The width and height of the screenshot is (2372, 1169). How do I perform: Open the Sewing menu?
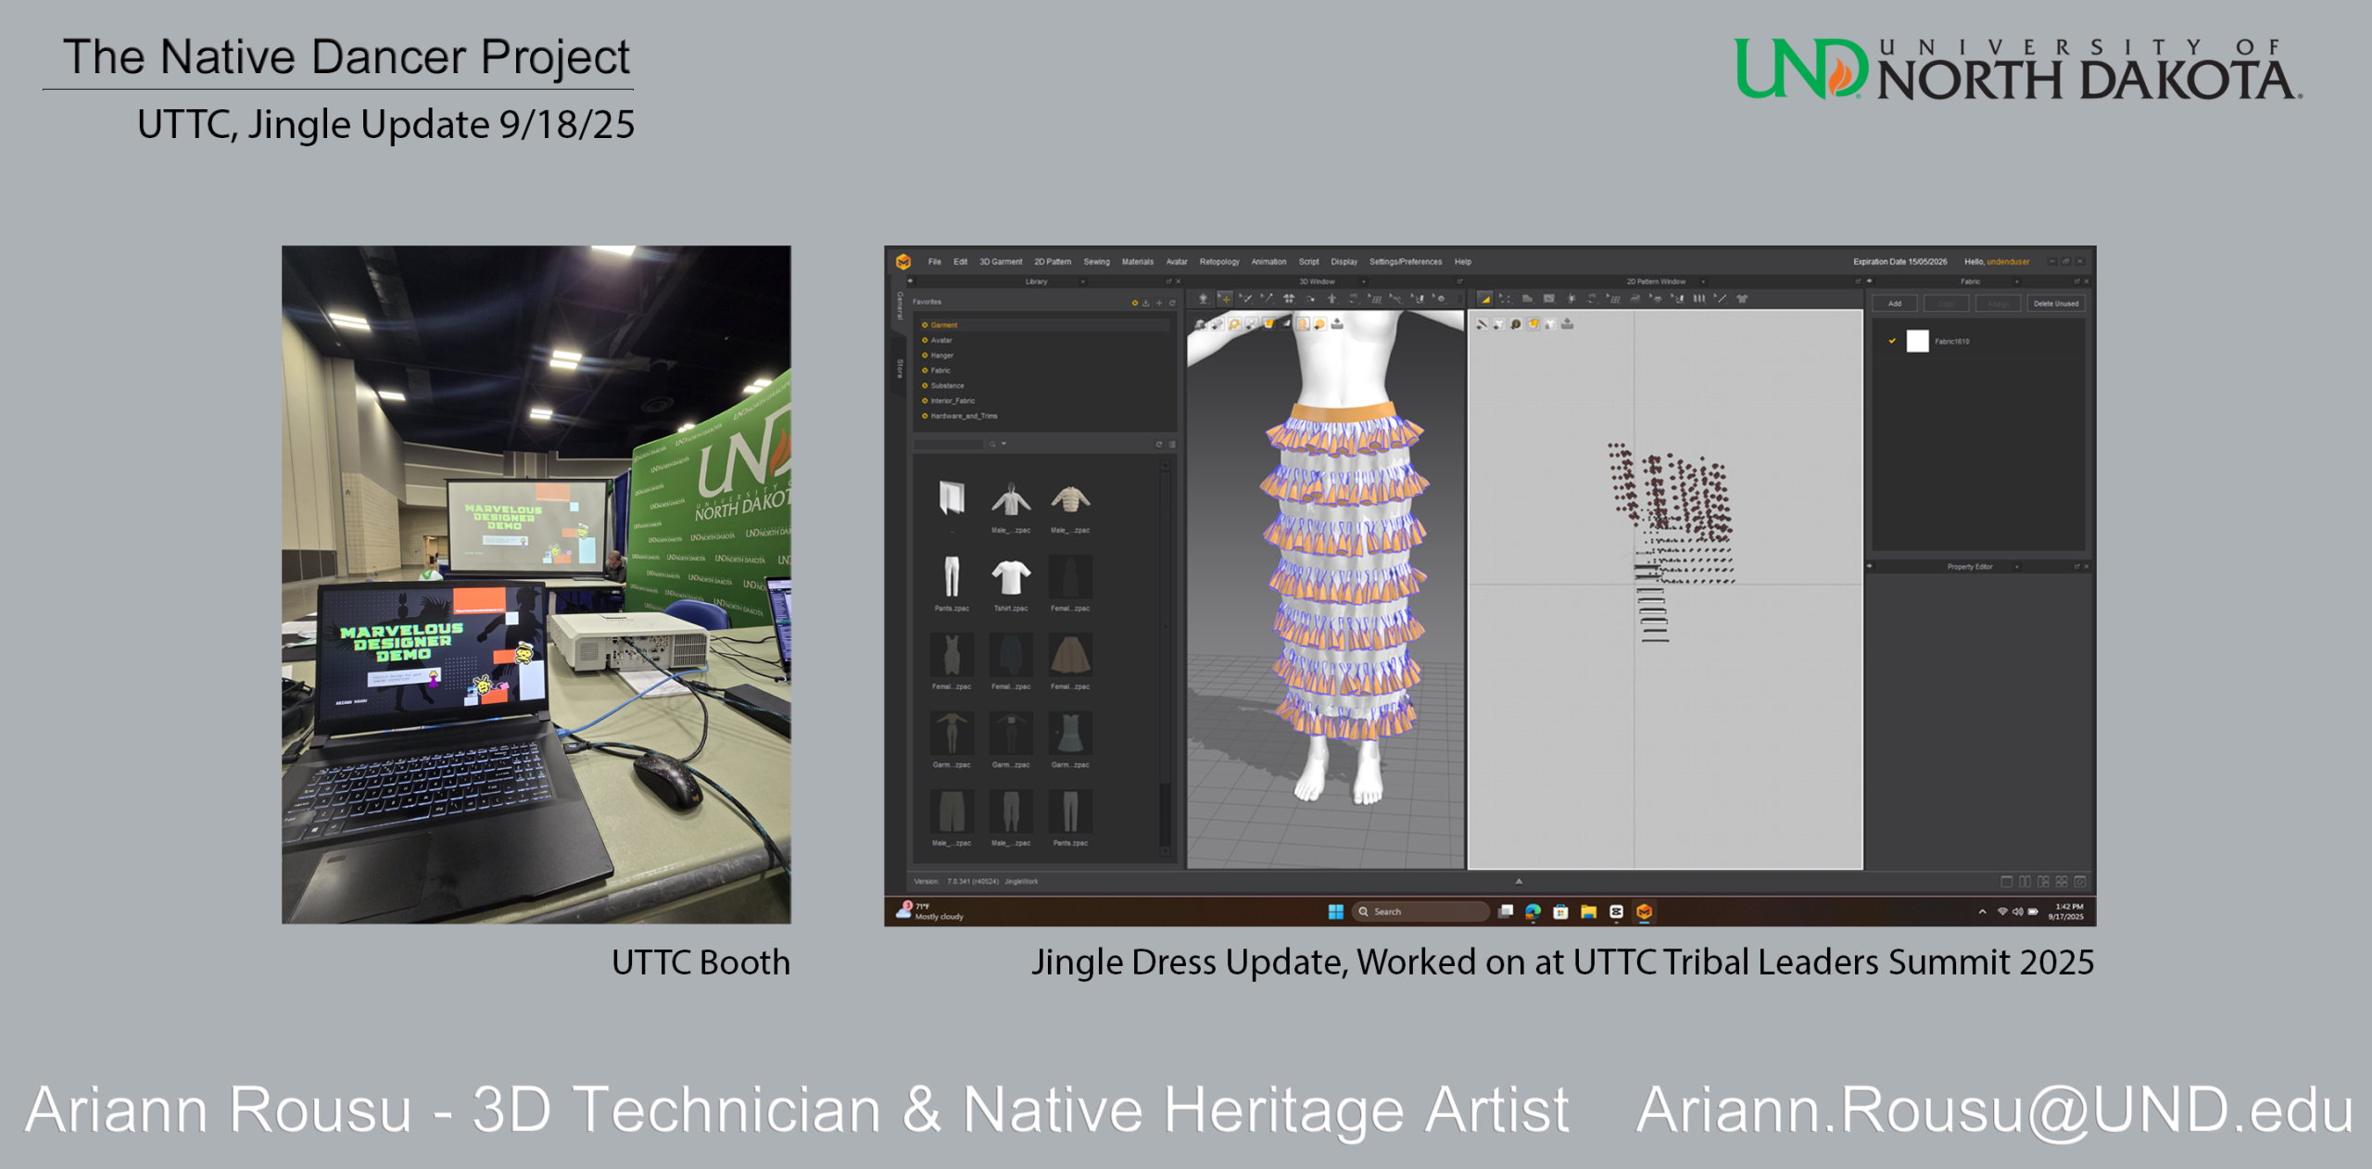tap(1096, 262)
